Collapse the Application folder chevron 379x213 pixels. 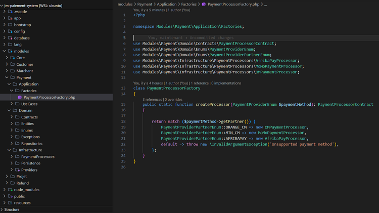point(9,84)
